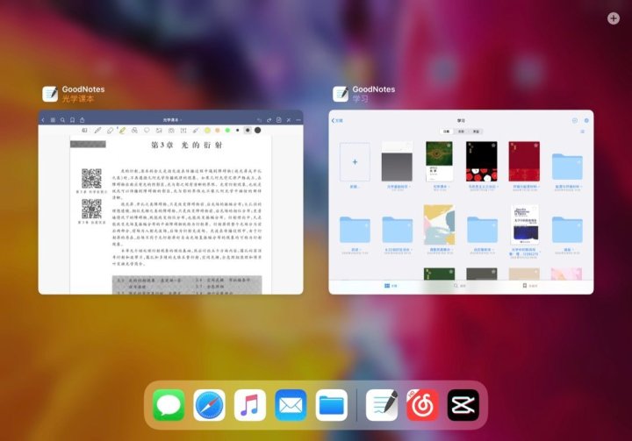Open Safari from the dock

click(x=210, y=405)
